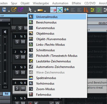
Task: Select Objektmodus entry
Action: click(57, 34)
